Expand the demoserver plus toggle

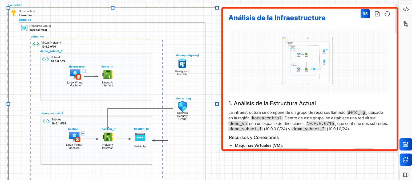(x=84, y=71)
